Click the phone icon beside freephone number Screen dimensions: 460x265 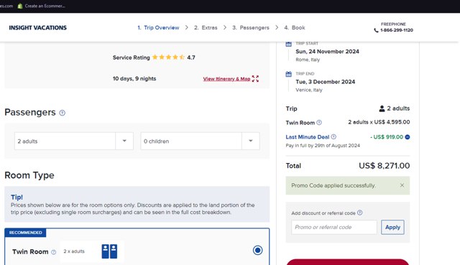click(x=376, y=30)
